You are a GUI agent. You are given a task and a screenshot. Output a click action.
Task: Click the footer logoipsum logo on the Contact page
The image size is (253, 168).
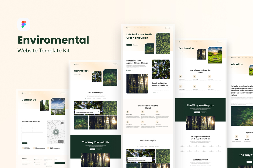tap(24, 158)
